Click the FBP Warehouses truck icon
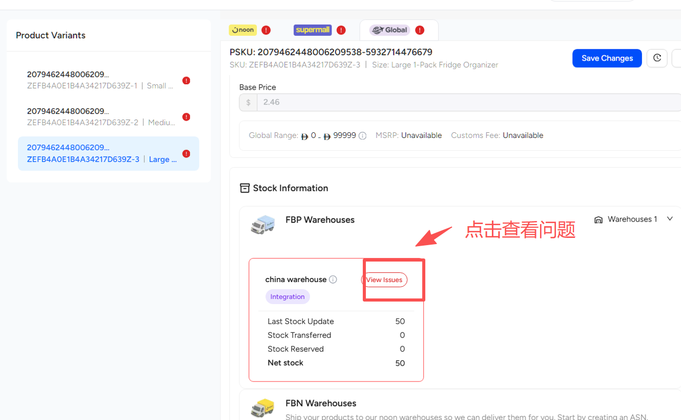Viewport: 681px width, 420px height. [262, 224]
